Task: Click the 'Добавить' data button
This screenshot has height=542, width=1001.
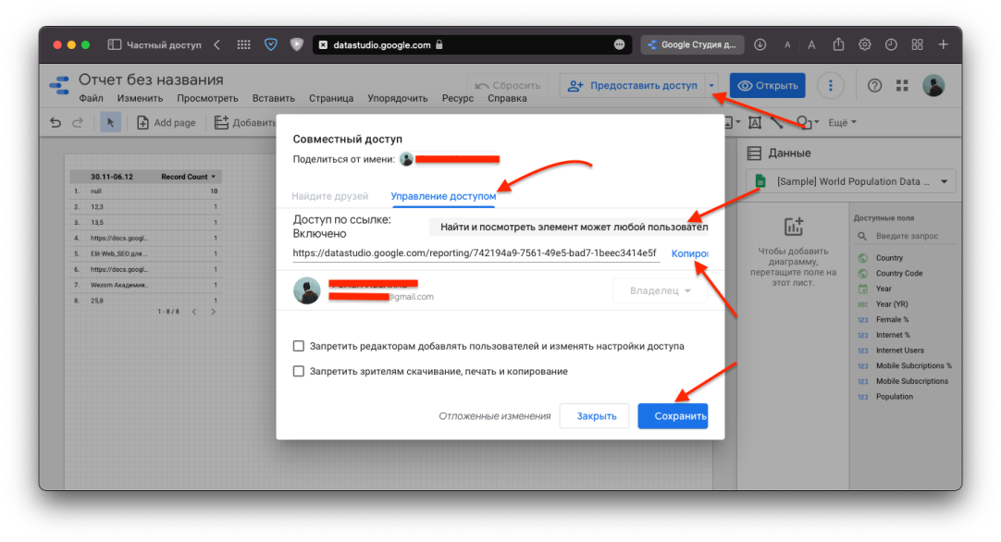Action: click(x=244, y=123)
